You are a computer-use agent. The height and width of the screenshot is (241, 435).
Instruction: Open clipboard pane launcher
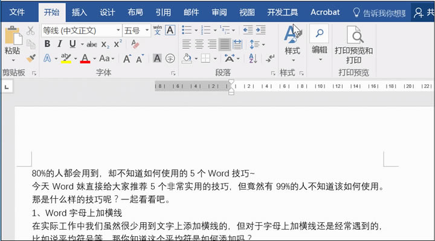coord(34,74)
